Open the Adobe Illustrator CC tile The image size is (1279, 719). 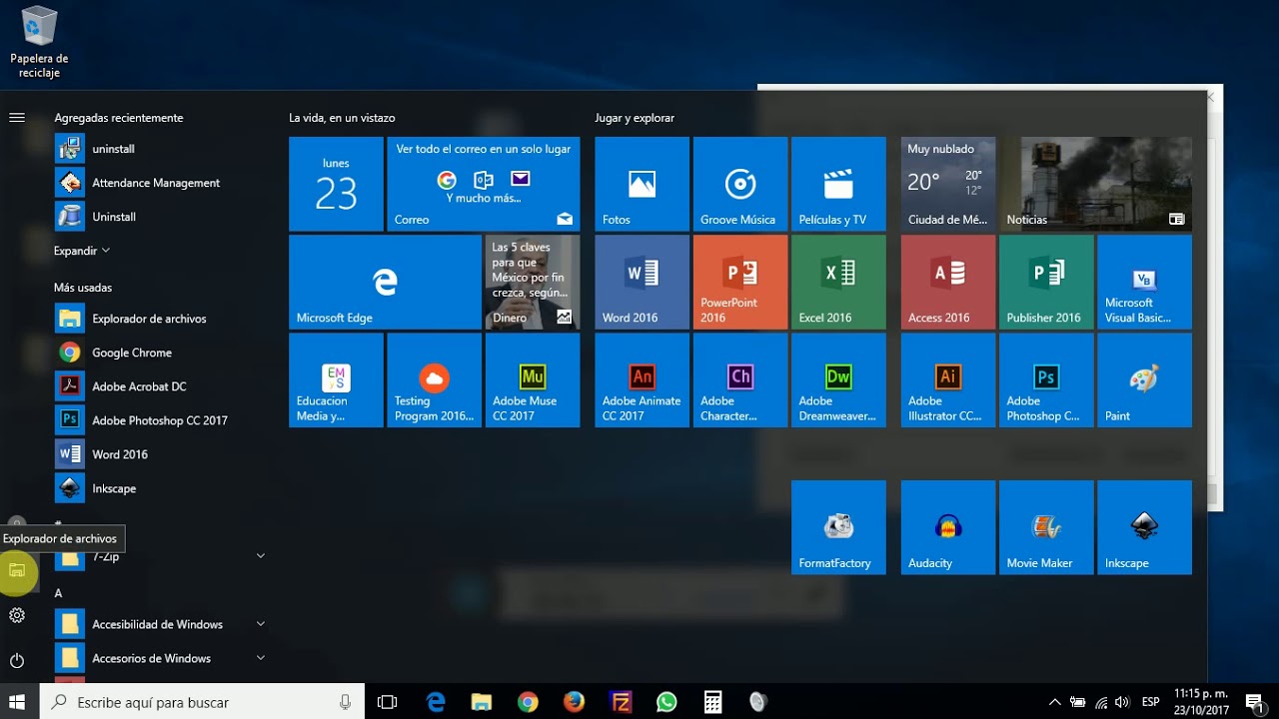point(948,380)
